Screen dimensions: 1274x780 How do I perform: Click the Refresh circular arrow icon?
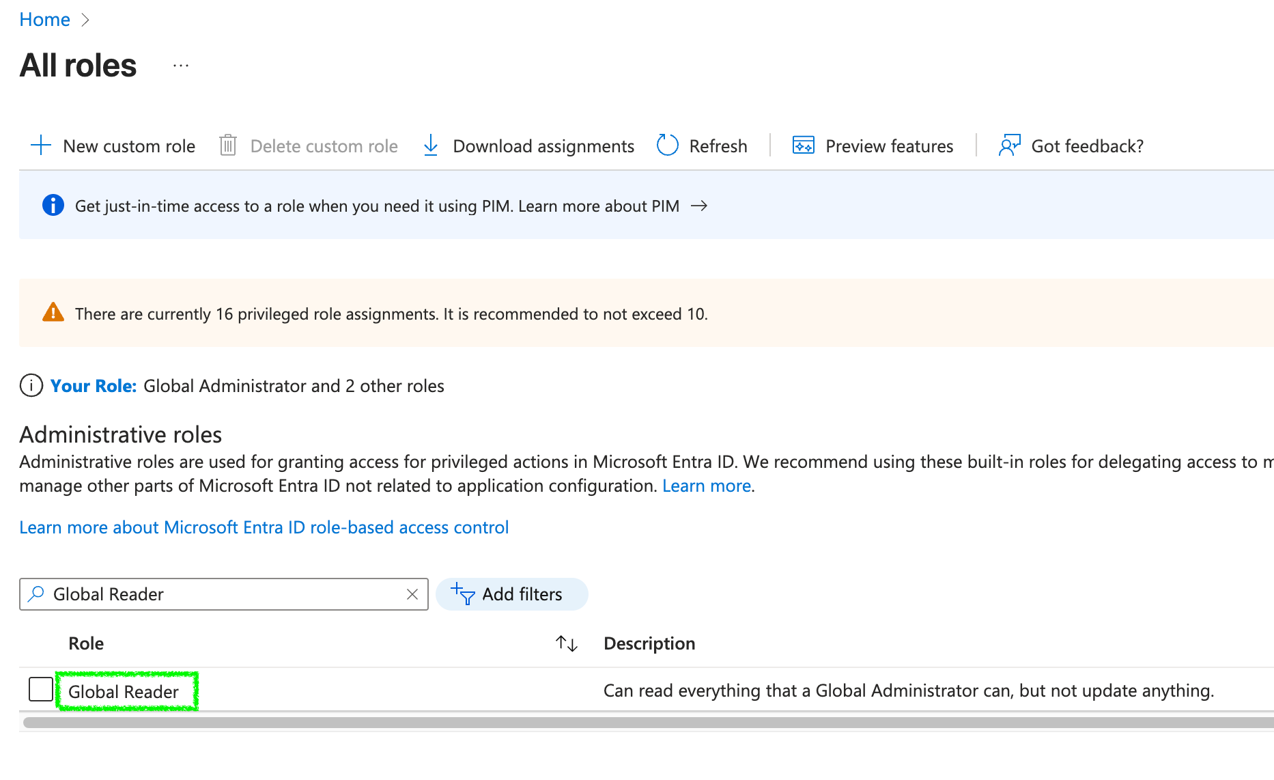click(667, 145)
